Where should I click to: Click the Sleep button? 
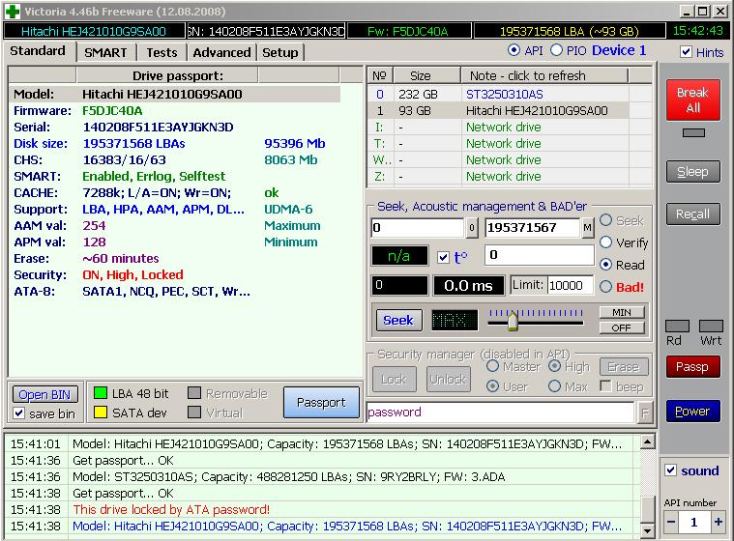click(692, 172)
